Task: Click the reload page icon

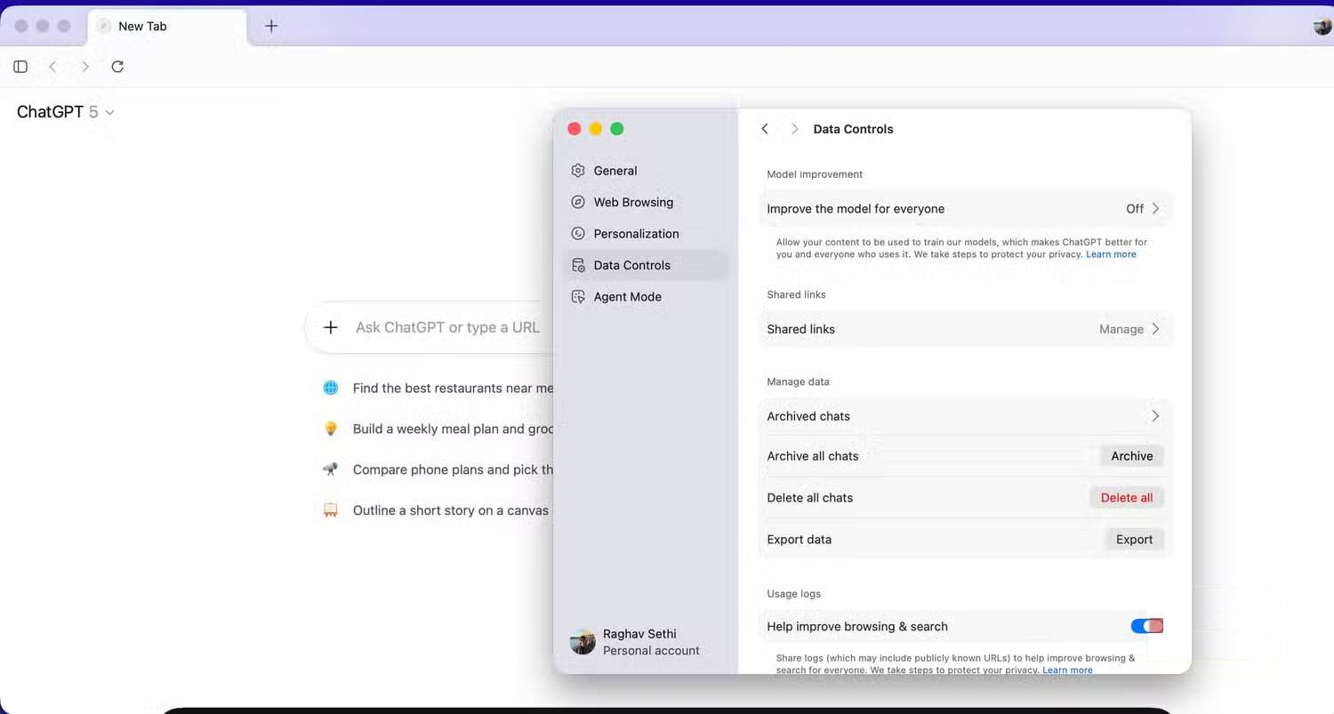Action: click(117, 67)
